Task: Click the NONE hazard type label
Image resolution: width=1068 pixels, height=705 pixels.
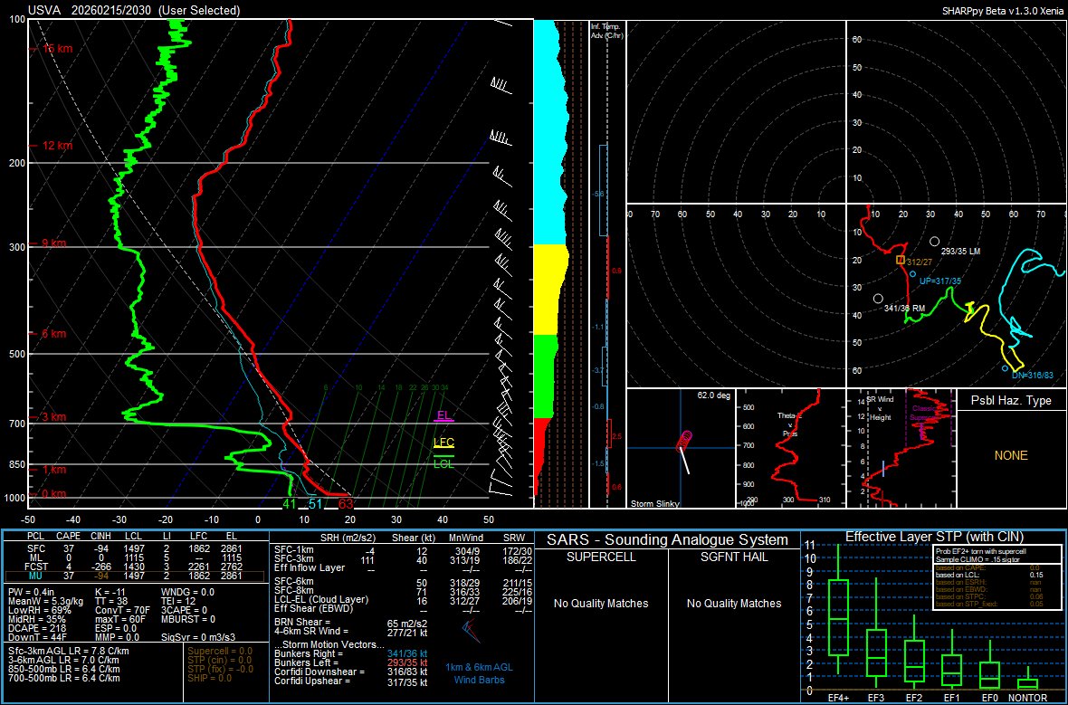Action: click(x=1011, y=455)
